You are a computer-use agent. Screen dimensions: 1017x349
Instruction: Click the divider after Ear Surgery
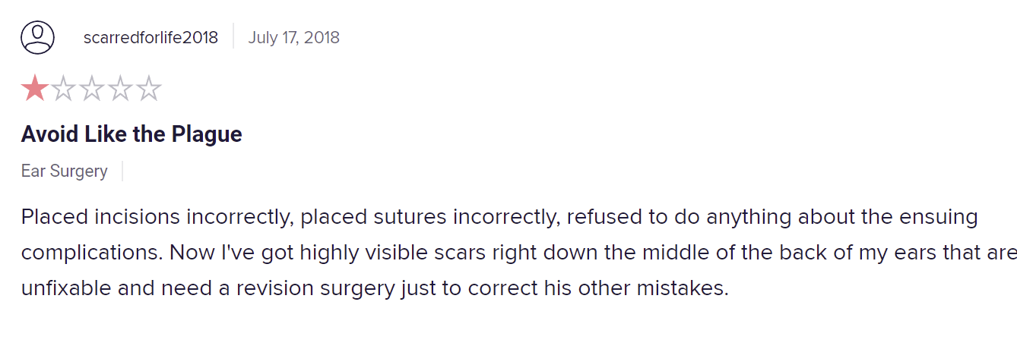click(122, 171)
